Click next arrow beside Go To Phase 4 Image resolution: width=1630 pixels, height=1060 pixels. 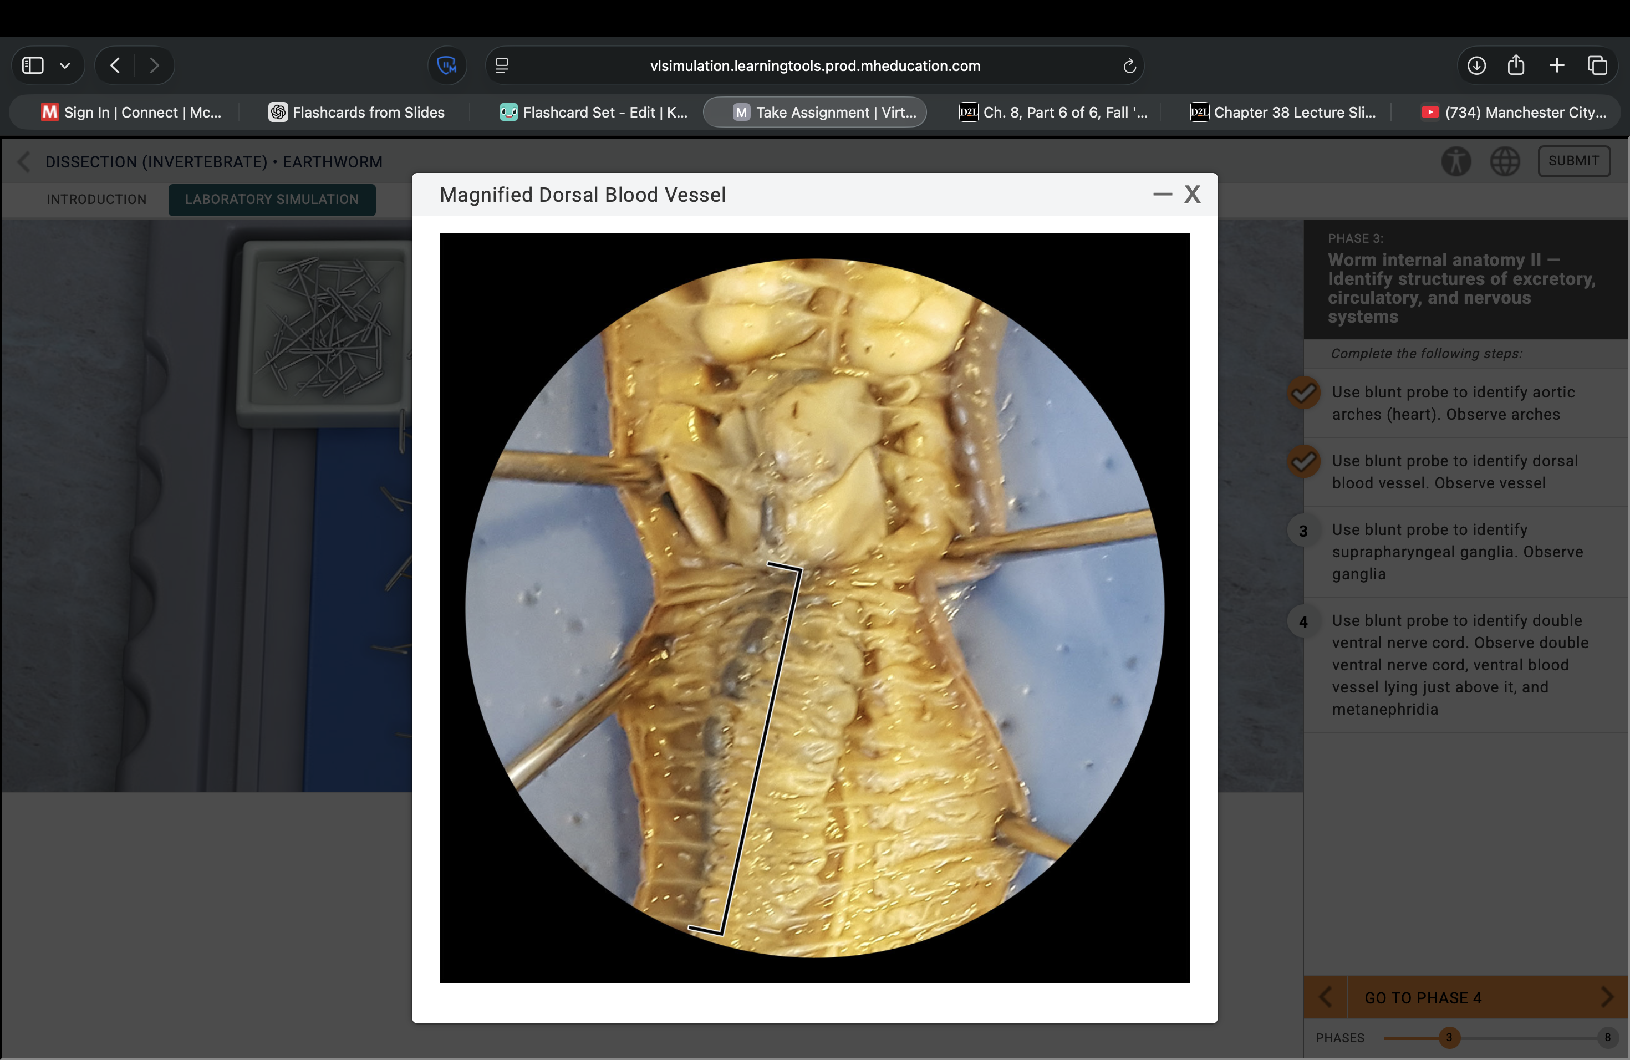tap(1607, 997)
